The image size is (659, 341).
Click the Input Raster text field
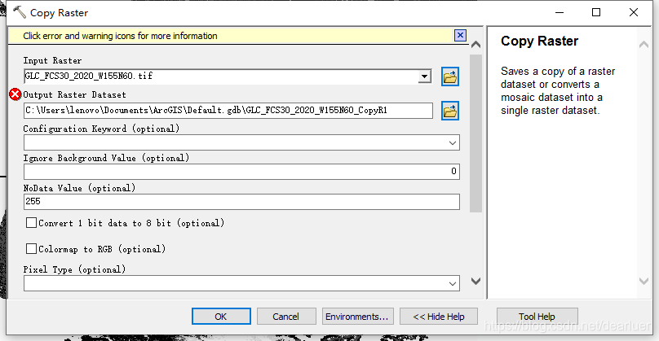[221, 77]
